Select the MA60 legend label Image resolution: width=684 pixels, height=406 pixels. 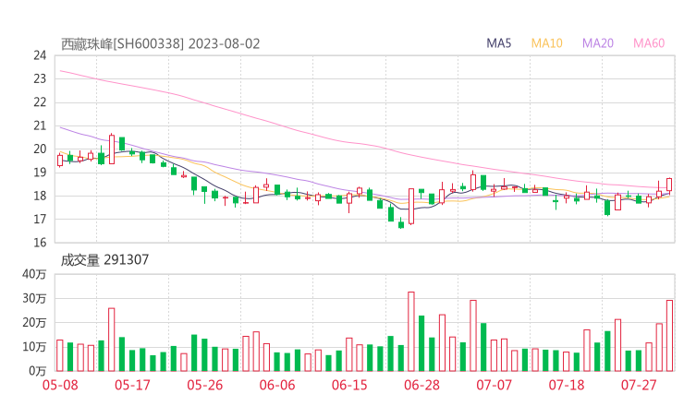click(649, 43)
